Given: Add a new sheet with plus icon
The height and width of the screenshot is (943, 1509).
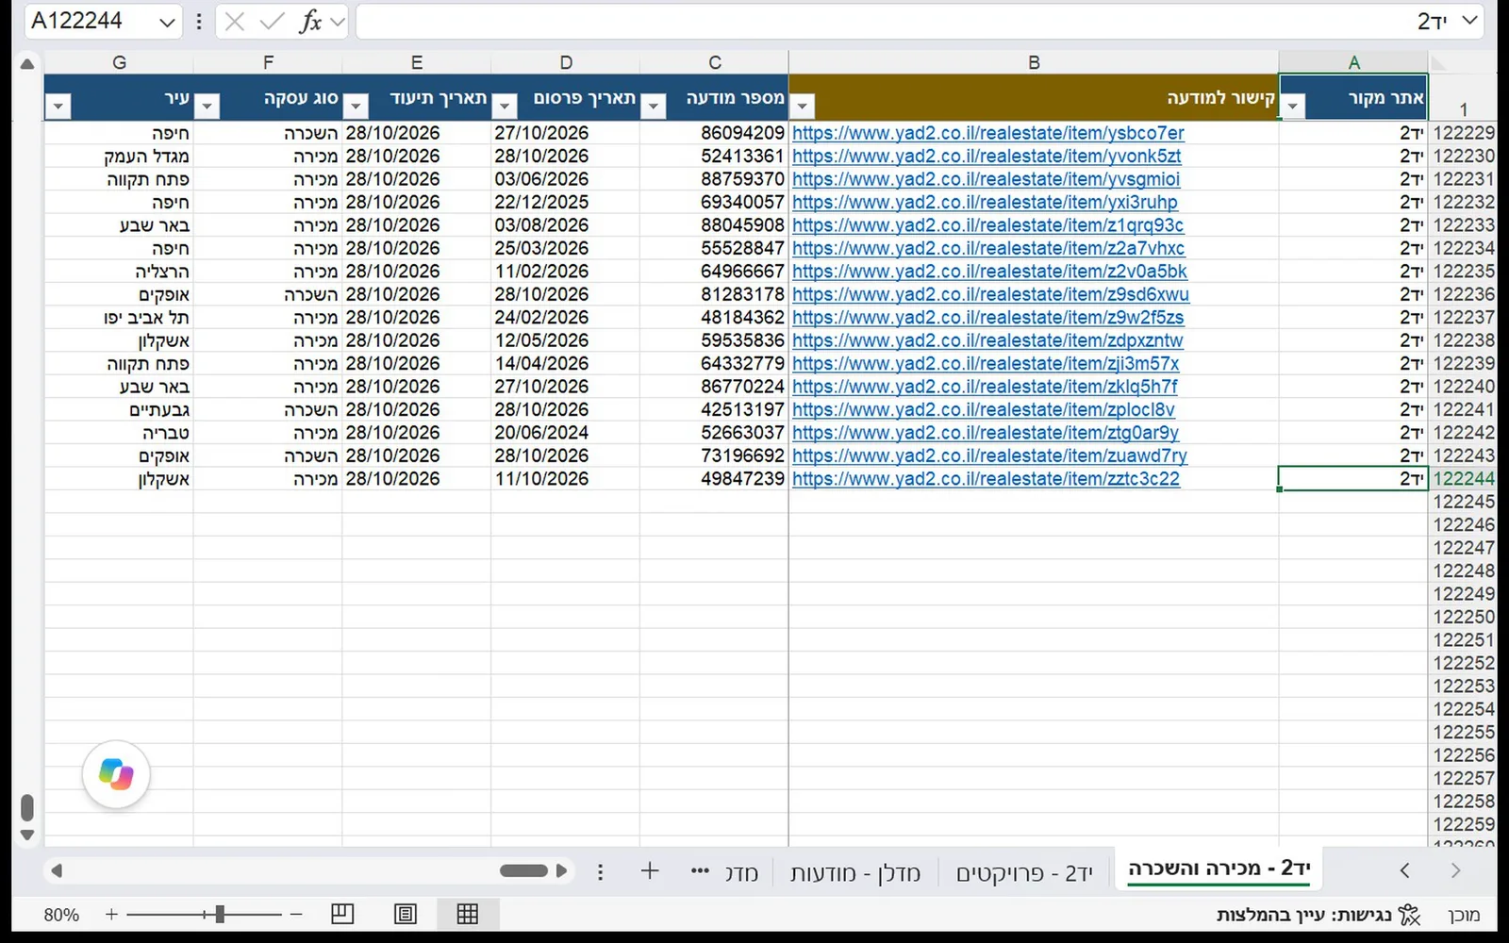Looking at the screenshot, I should click(650, 870).
